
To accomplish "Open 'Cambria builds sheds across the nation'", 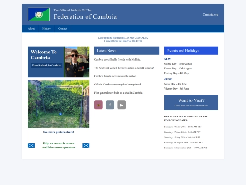I will coord(115,76).
